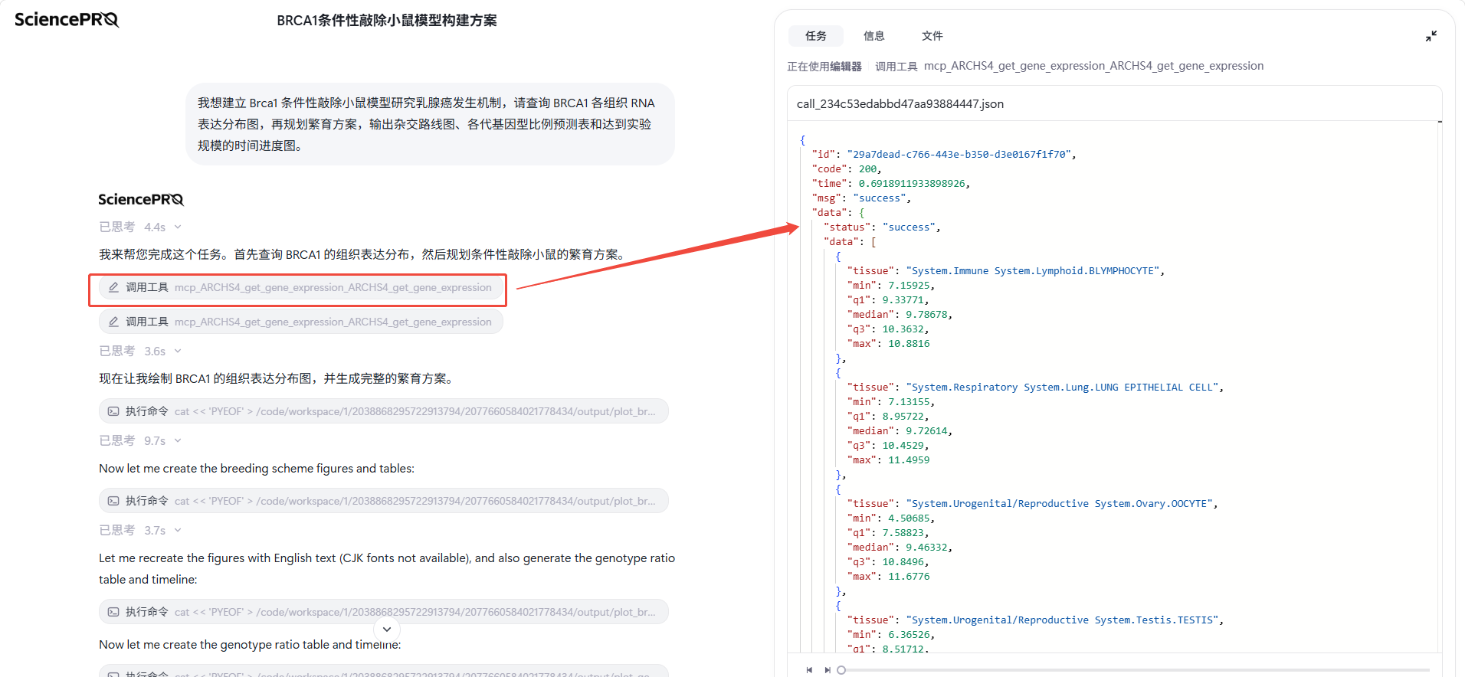This screenshot has width=1465, height=677.
Task: Open the highlighted 调用工具 ARCHS4 gene expression call
Action: pyautogui.click(x=301, y=287)
